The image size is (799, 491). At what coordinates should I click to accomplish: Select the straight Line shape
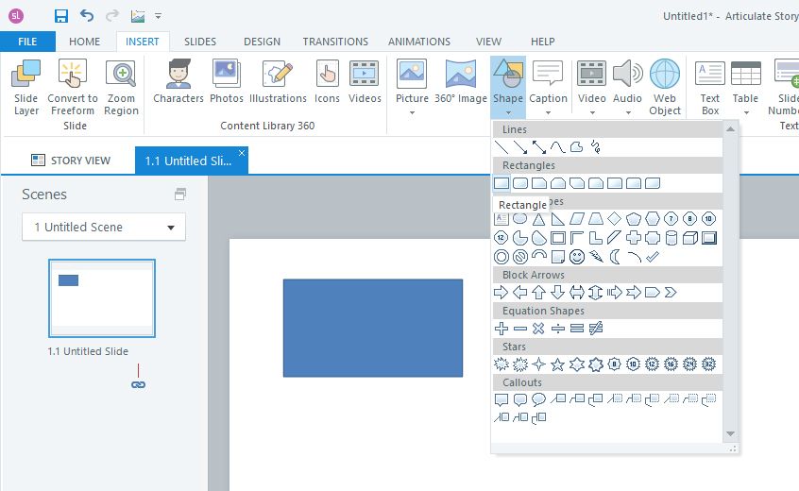tap(501, 147)
